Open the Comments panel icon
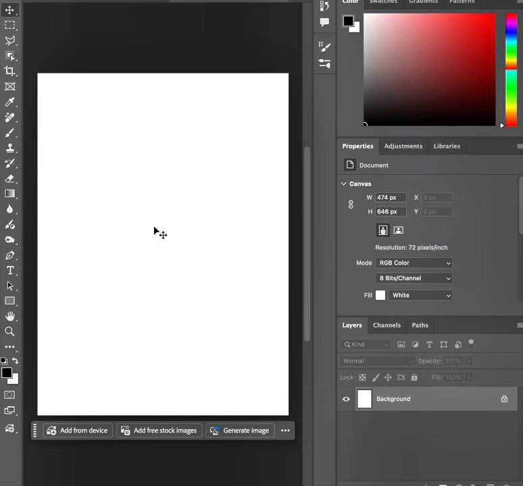This screenshot has width=523, height=486. [324, 22]
